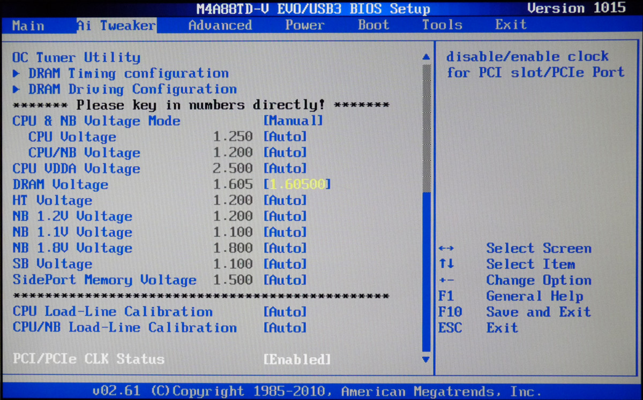Select CPU & NB Voltage Mode label
The width and height of the screenshot is (643, 400).
point(96,121)
